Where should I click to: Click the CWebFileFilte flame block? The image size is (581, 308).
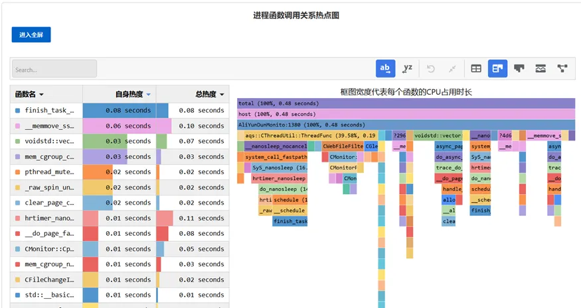pos(343,146)
